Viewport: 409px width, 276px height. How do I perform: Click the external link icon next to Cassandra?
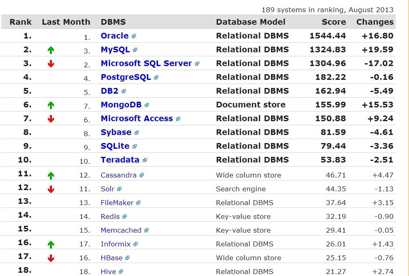pos(142,175)
